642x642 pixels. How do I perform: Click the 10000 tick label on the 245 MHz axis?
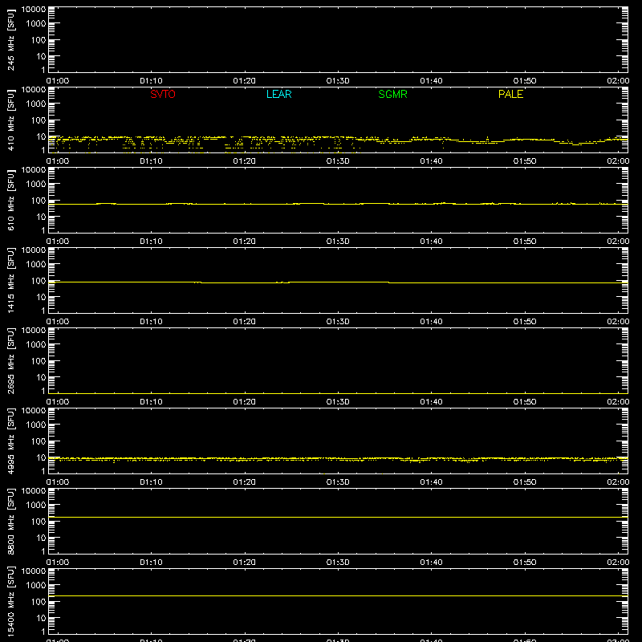(x=34, y=10)
